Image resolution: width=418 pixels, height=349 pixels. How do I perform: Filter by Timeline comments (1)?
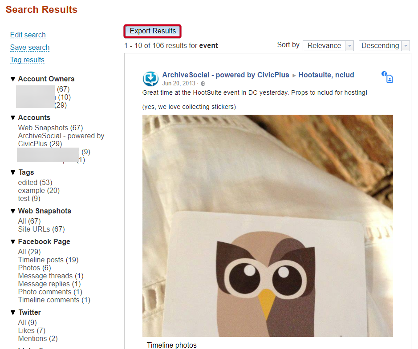tap(54, 300)
